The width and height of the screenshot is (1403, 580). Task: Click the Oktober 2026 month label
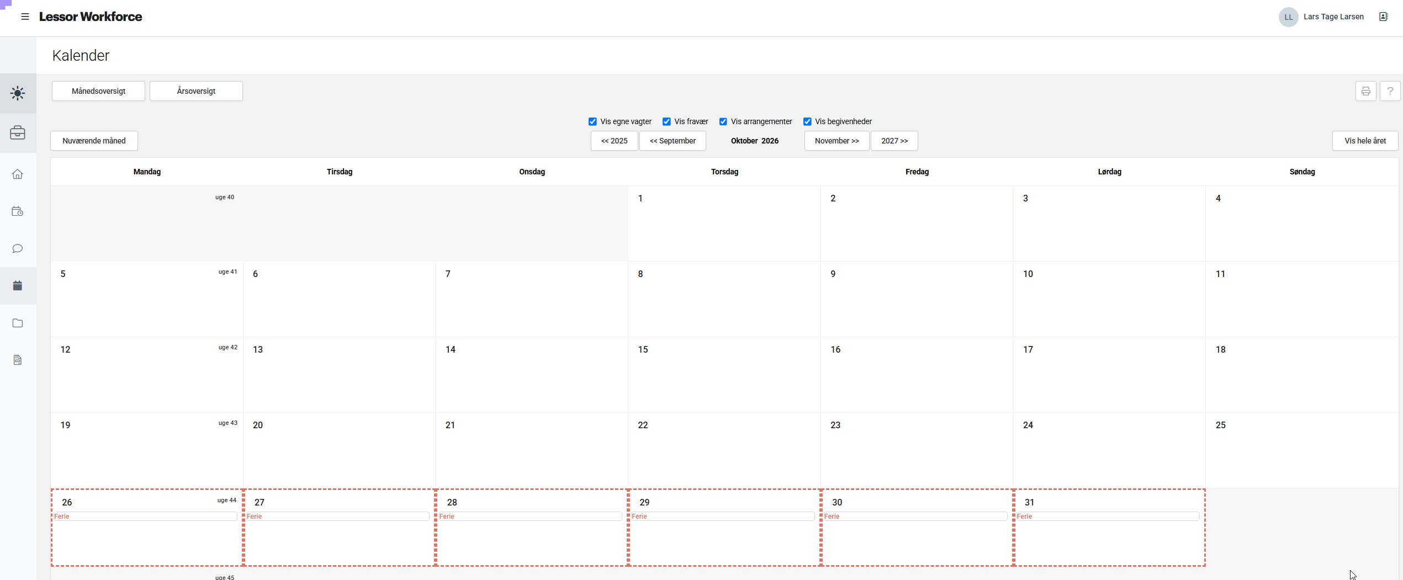click(755, 141)
